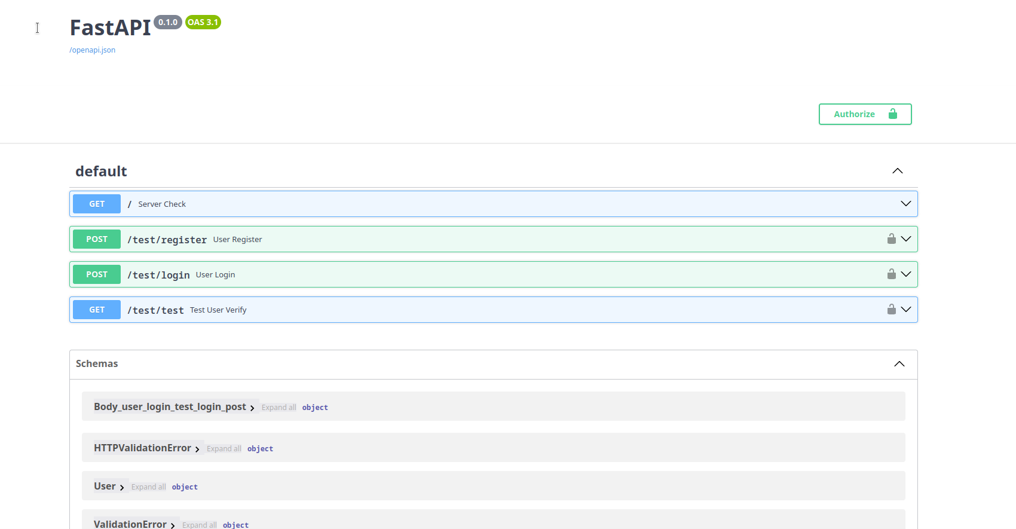Click the Authorize button
The width and height of the screenshot is (1016, 529).
[865, 114]
